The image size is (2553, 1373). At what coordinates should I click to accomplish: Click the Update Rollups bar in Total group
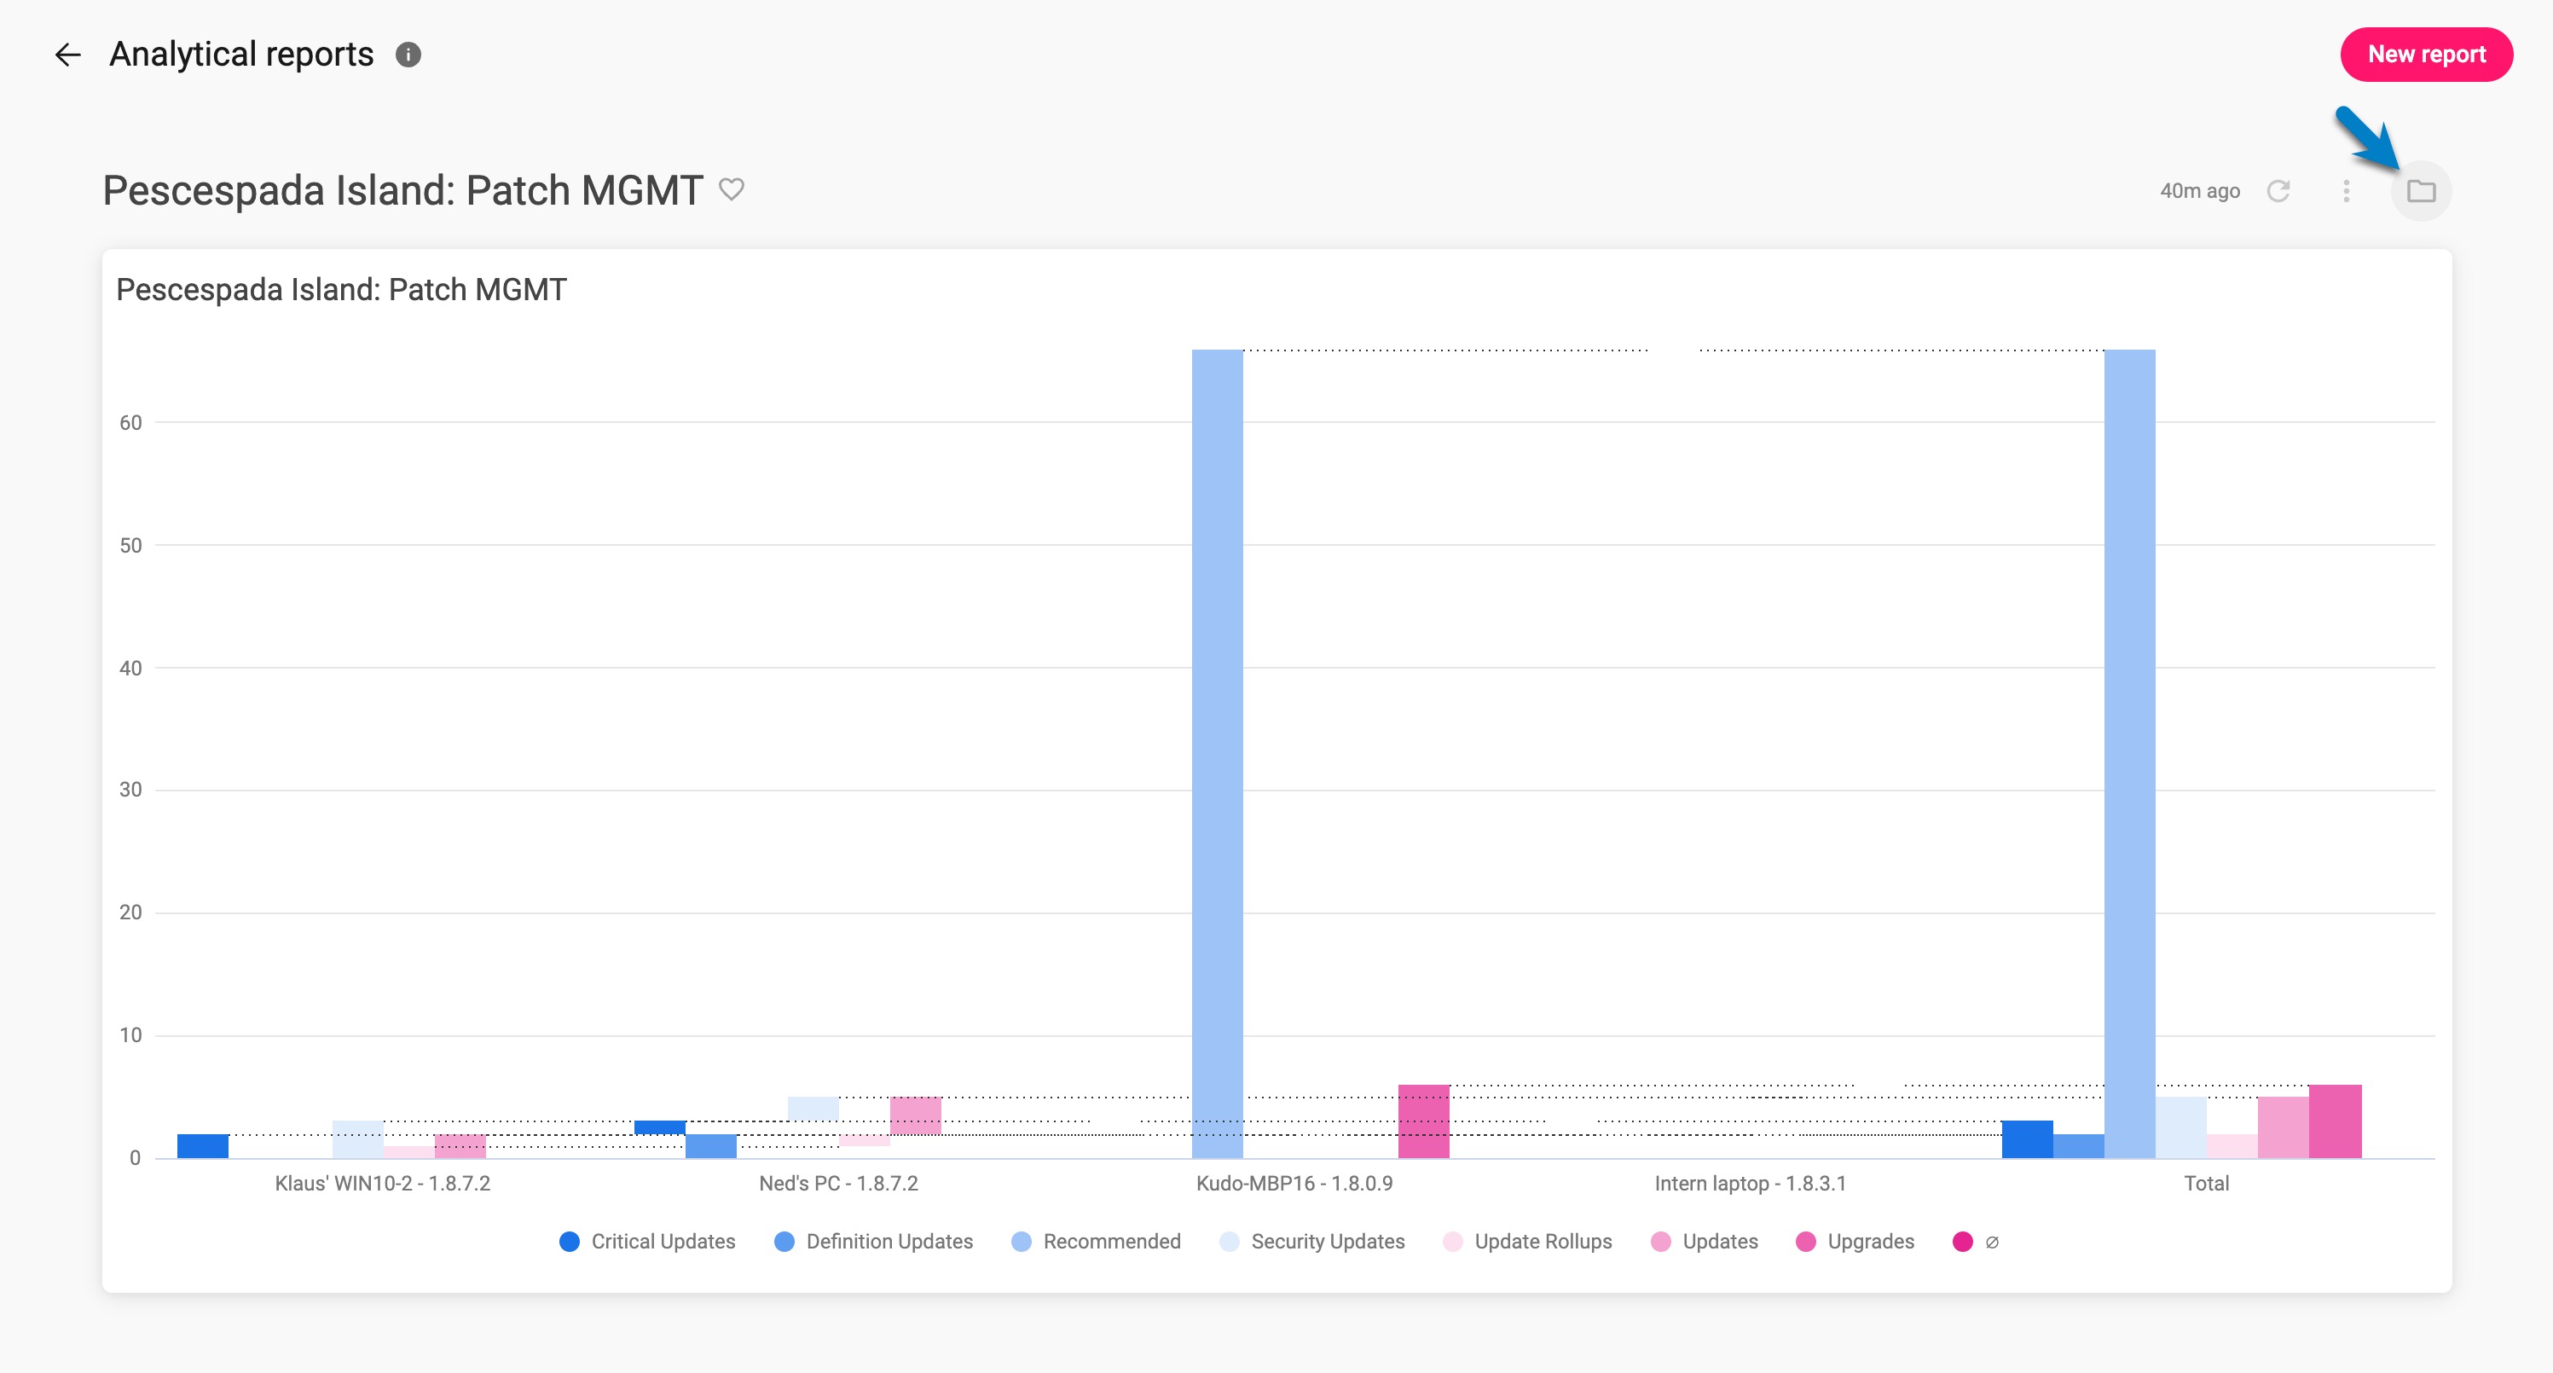point(2232,1146)
